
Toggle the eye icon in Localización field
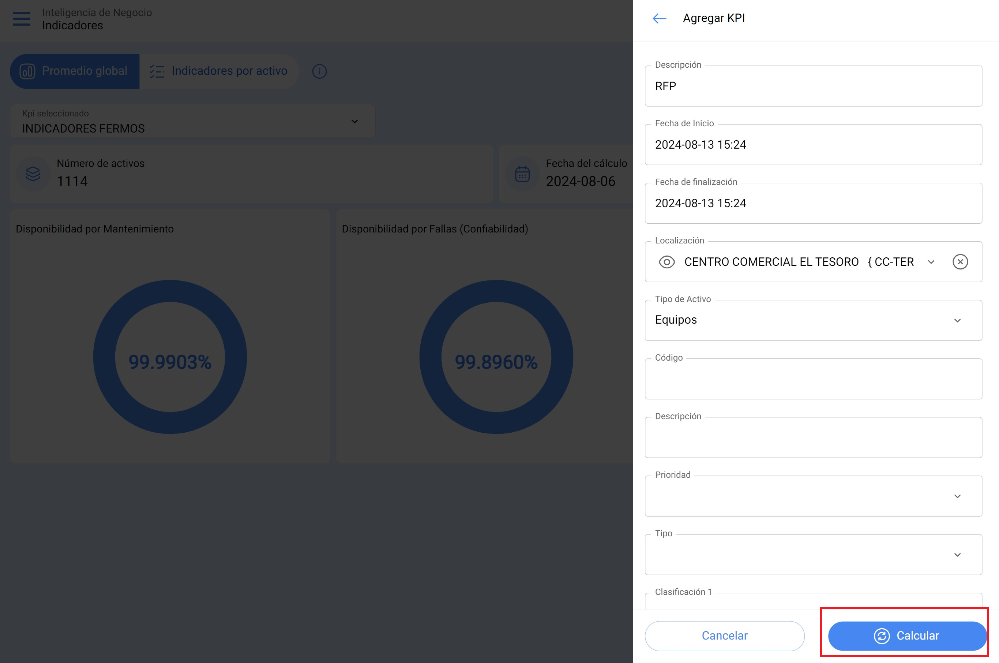pos(666,262)
